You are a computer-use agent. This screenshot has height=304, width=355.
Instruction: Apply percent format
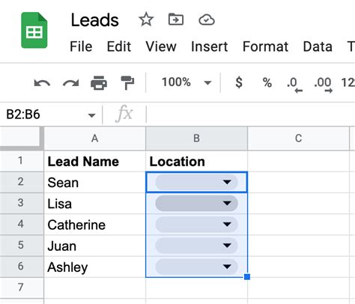(267, 82)
